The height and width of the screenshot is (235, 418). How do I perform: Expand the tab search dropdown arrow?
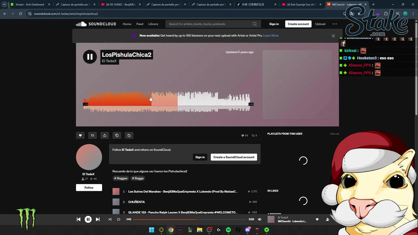click(x=4, y=5)
